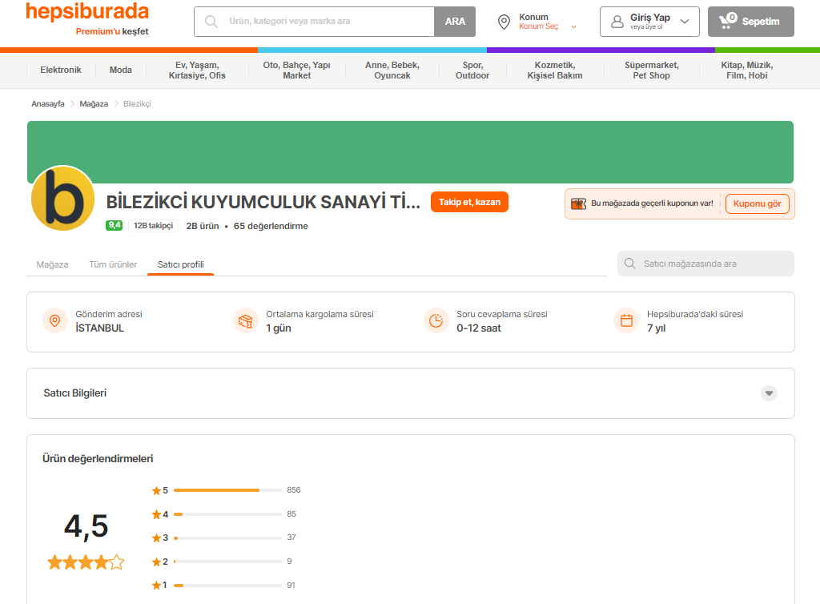Image resolution: width=820 pixels, height=604 pixels.
Task: Open the Spor, Outdoor menu
Action: [x=472, y=70]
